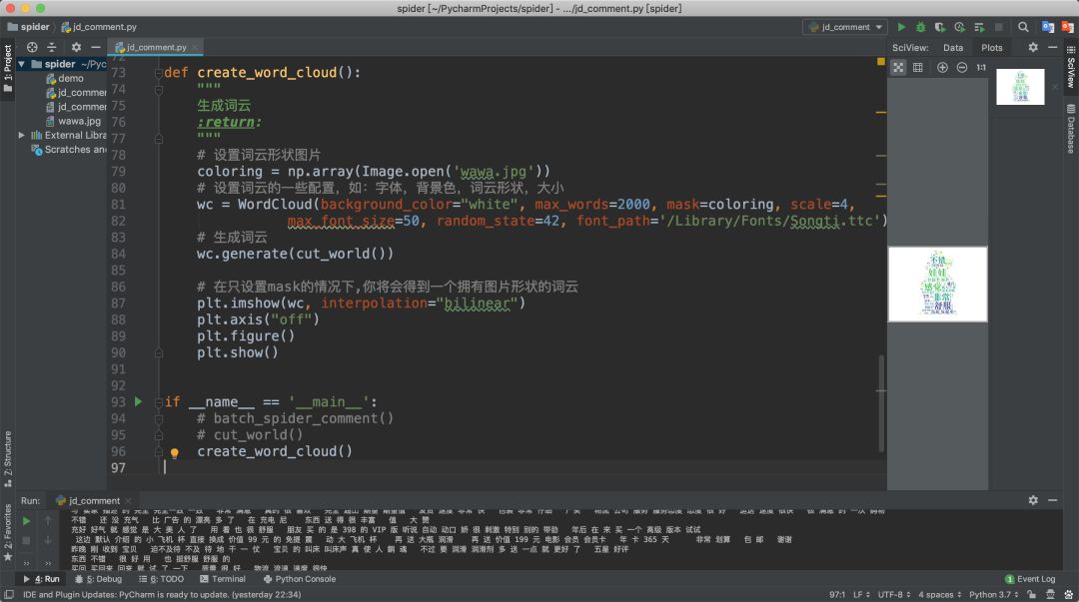The image size is (1079, 602).
Task: Zoom out on the SciView plot
Action: click(x=962, y=67)
